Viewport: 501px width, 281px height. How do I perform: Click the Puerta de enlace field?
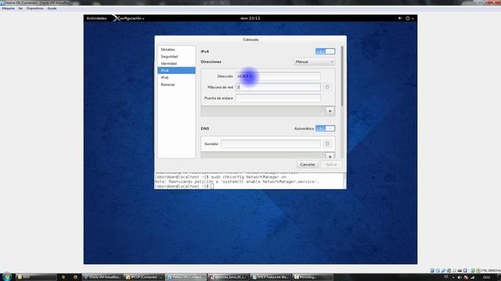click(x=278, y=98)
